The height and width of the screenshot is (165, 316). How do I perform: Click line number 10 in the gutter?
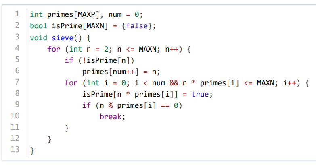15,115
